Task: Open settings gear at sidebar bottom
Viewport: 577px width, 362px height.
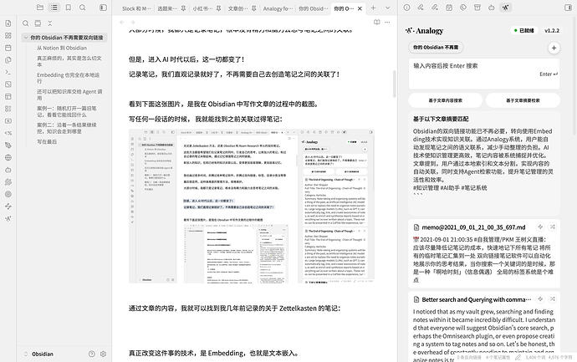Action: click(104, 354)
